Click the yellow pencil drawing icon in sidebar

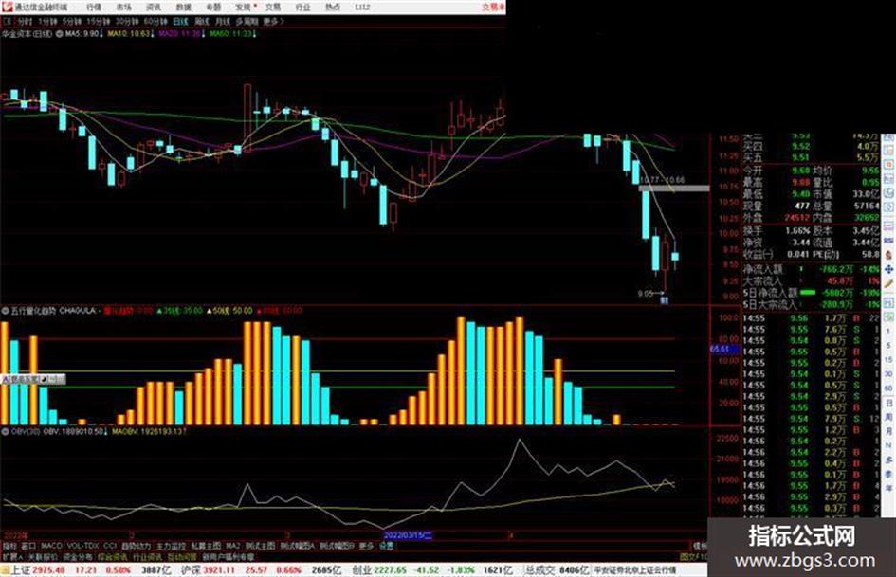[888, 283]
